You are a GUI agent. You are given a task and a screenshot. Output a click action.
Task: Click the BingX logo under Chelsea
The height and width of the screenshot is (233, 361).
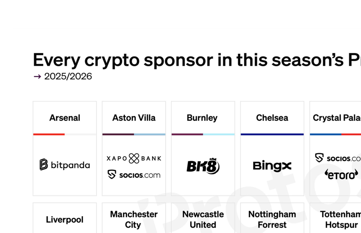(x=272, y=166)
